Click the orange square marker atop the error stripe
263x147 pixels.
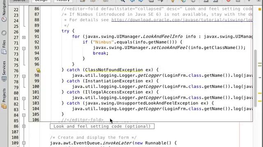(260, 9)
